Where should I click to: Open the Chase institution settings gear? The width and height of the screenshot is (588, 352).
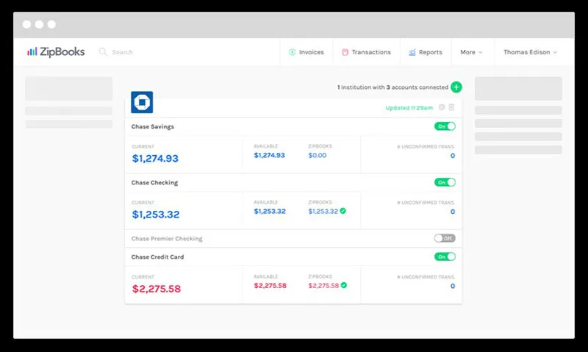pos(442,107)
